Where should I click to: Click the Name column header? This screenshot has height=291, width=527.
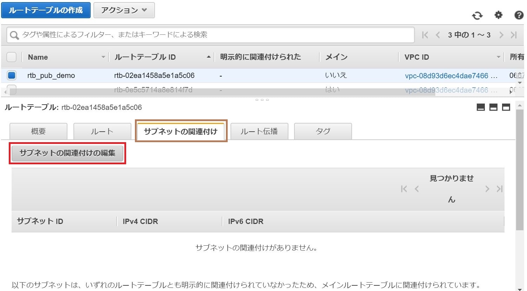click(x=38, y=57)
